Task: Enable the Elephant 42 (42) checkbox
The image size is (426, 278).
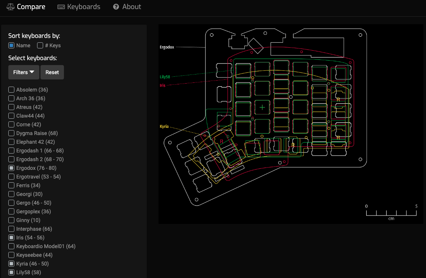Action: (x=11, y=142)
